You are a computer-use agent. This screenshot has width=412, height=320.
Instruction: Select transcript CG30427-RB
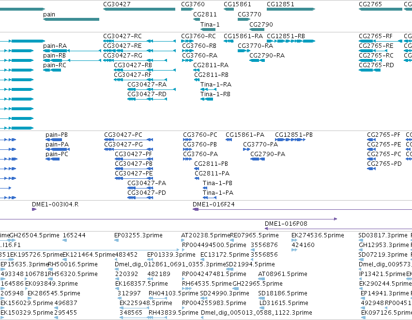pos(133,65)
